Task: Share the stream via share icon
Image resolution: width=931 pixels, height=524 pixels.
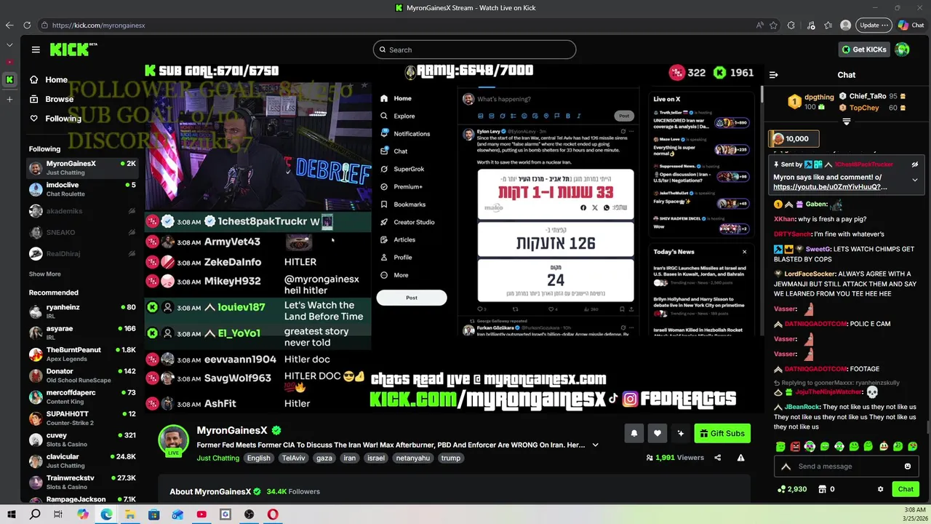Action: (x=718, y=458)
